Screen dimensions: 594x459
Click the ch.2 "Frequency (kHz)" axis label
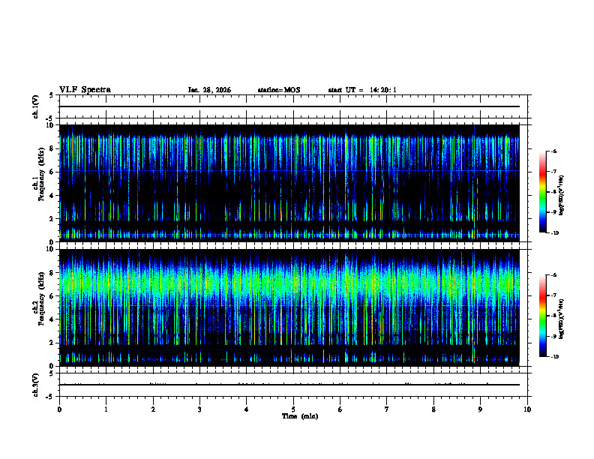(41, 298)
